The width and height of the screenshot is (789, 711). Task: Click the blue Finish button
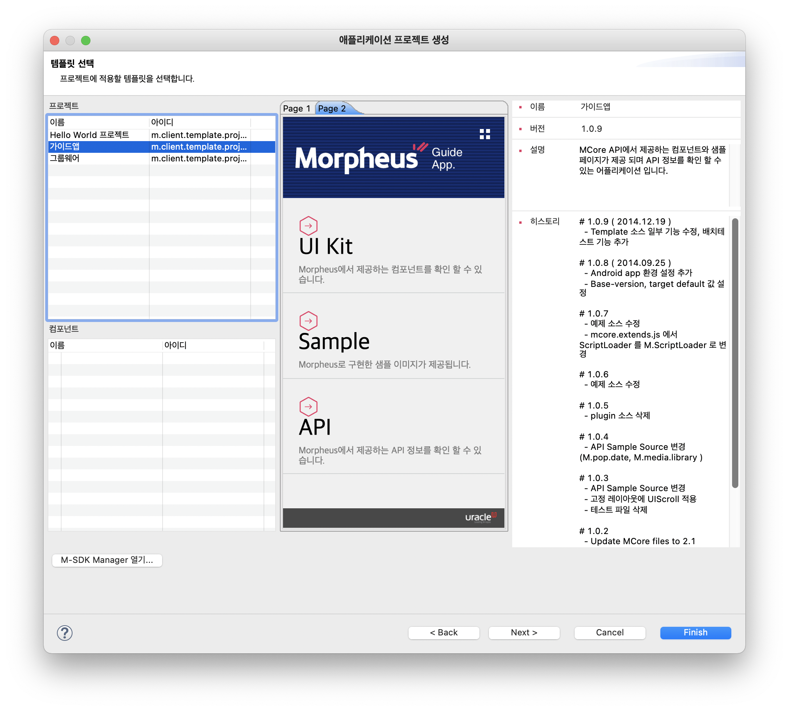coord(695,632)
